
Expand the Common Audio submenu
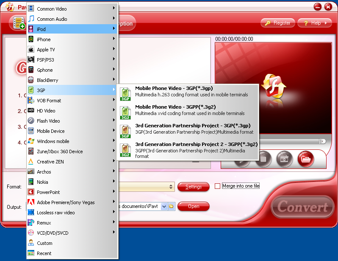coord(72,19)
